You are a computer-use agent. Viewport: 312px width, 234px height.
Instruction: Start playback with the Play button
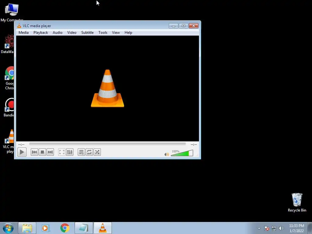[x=22, y=152]
